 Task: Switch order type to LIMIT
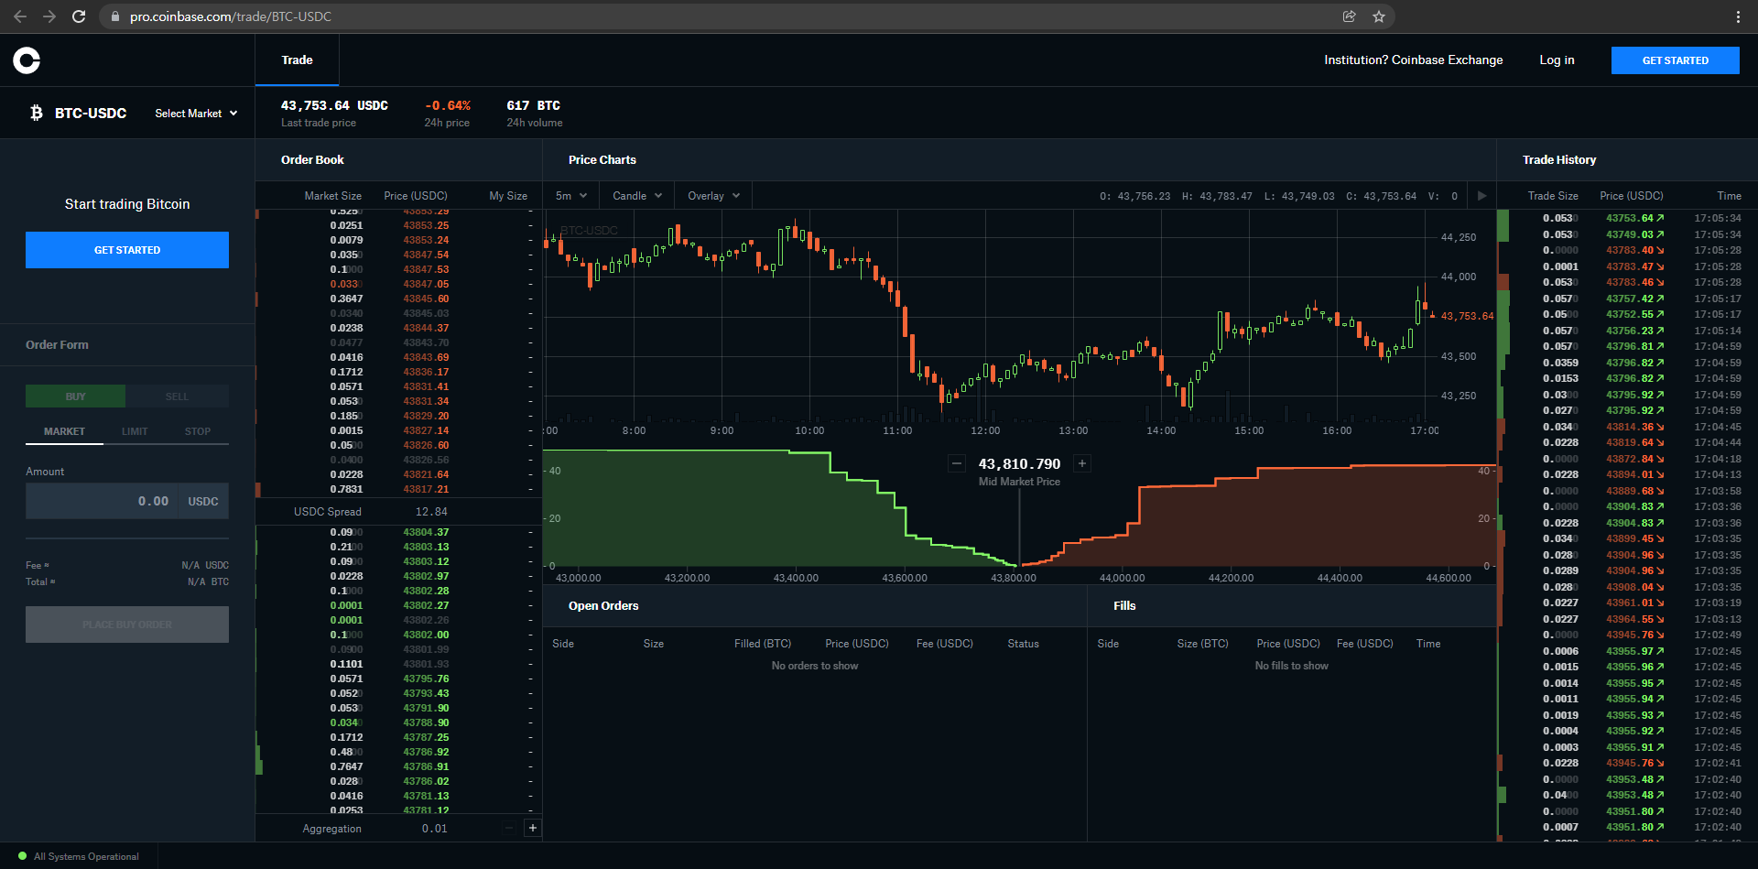pyautogui.click(x=135, y=431)
